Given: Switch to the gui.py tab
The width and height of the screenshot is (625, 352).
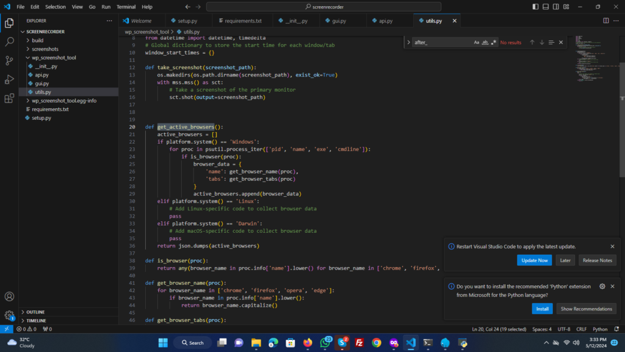Looking at the screenshot, I should point(338,21).
